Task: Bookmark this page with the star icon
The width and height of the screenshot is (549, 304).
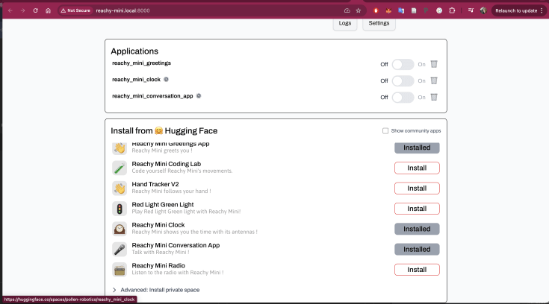Action: 359,10
